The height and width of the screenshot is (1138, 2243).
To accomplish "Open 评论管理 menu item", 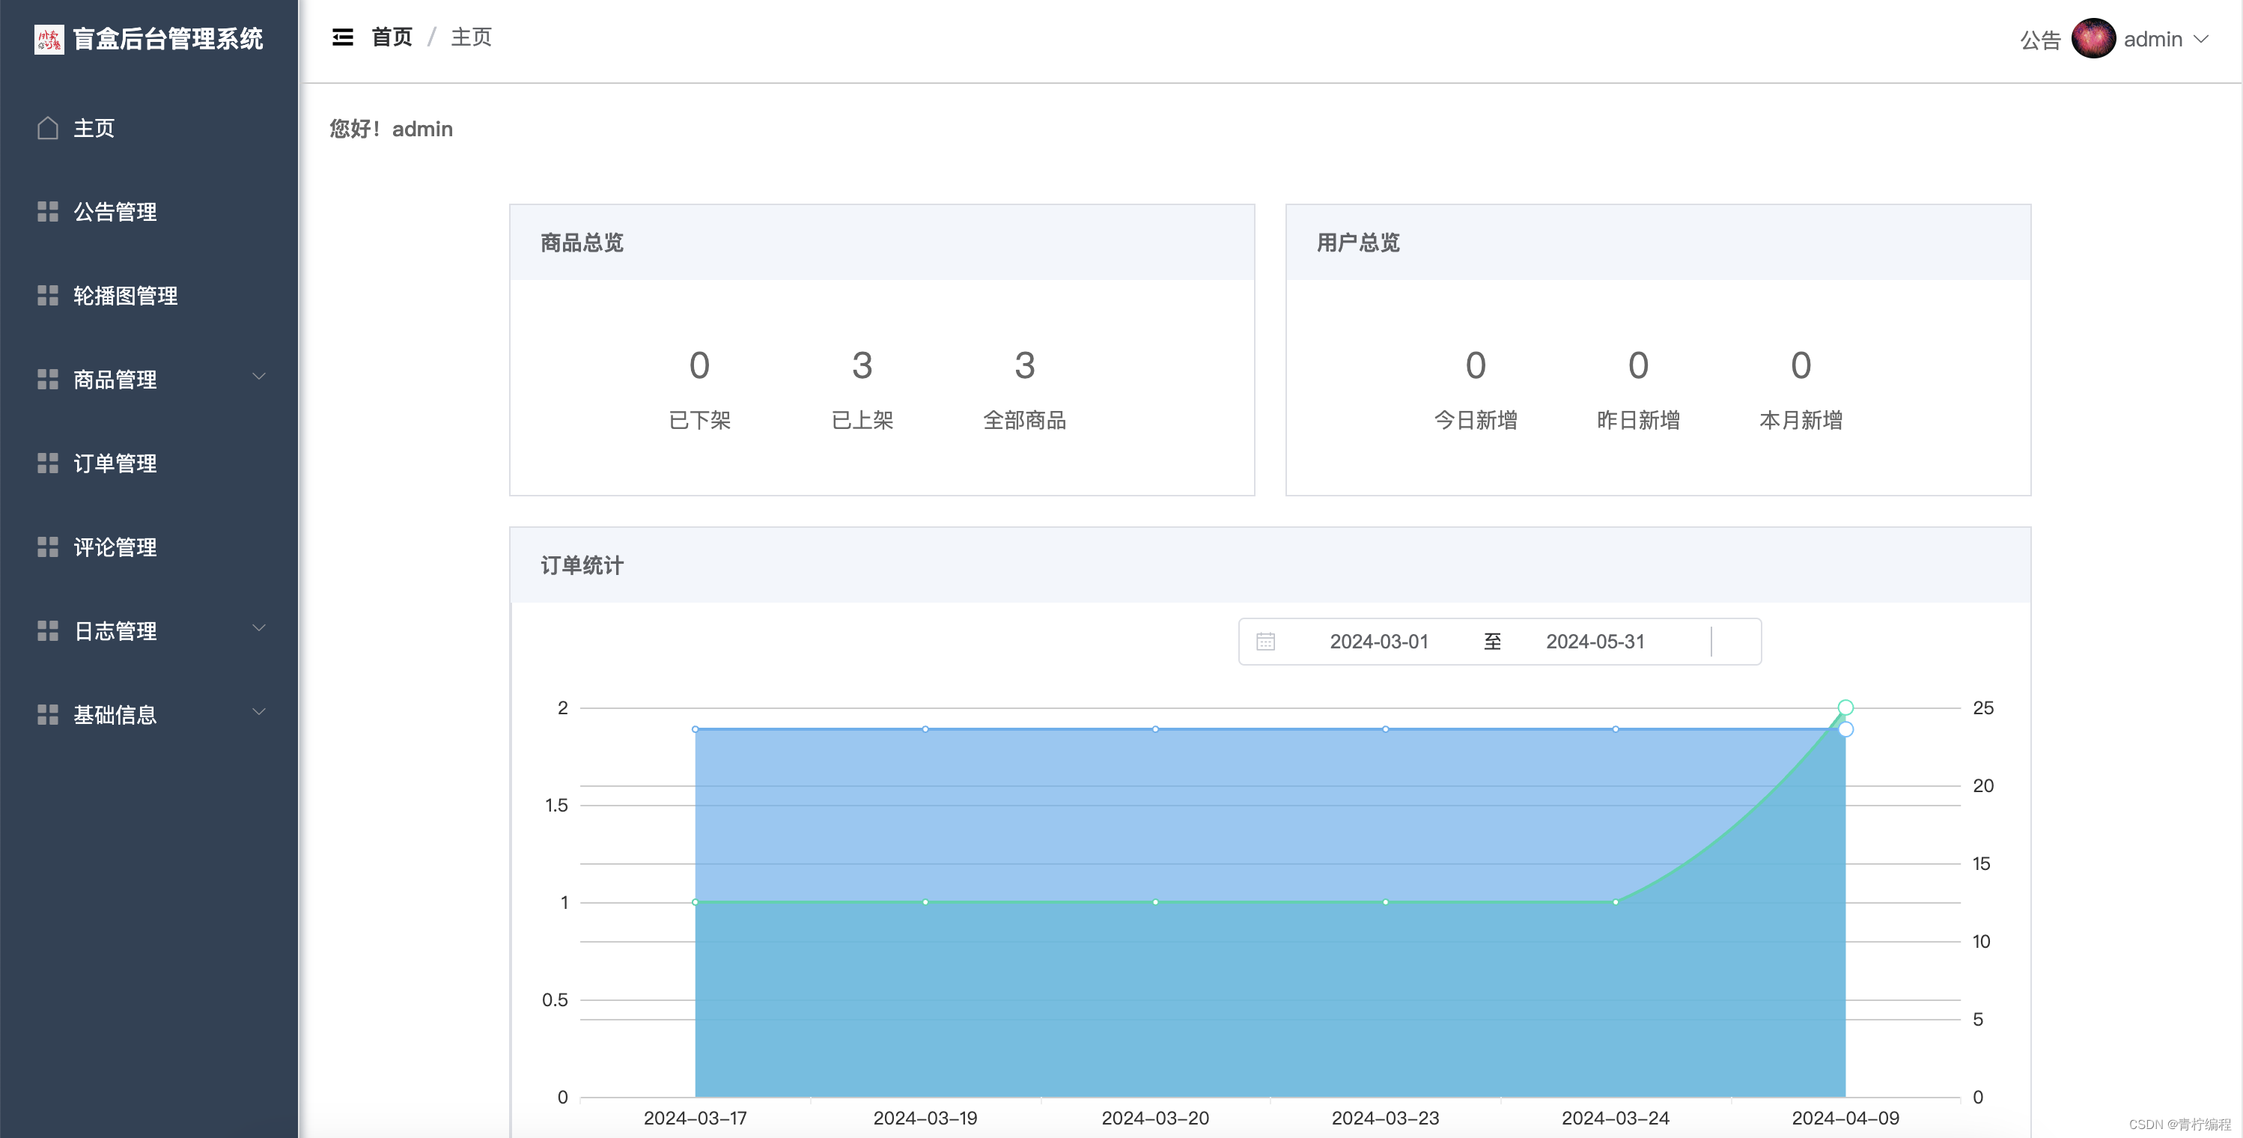I will click(x=115, y=547).
